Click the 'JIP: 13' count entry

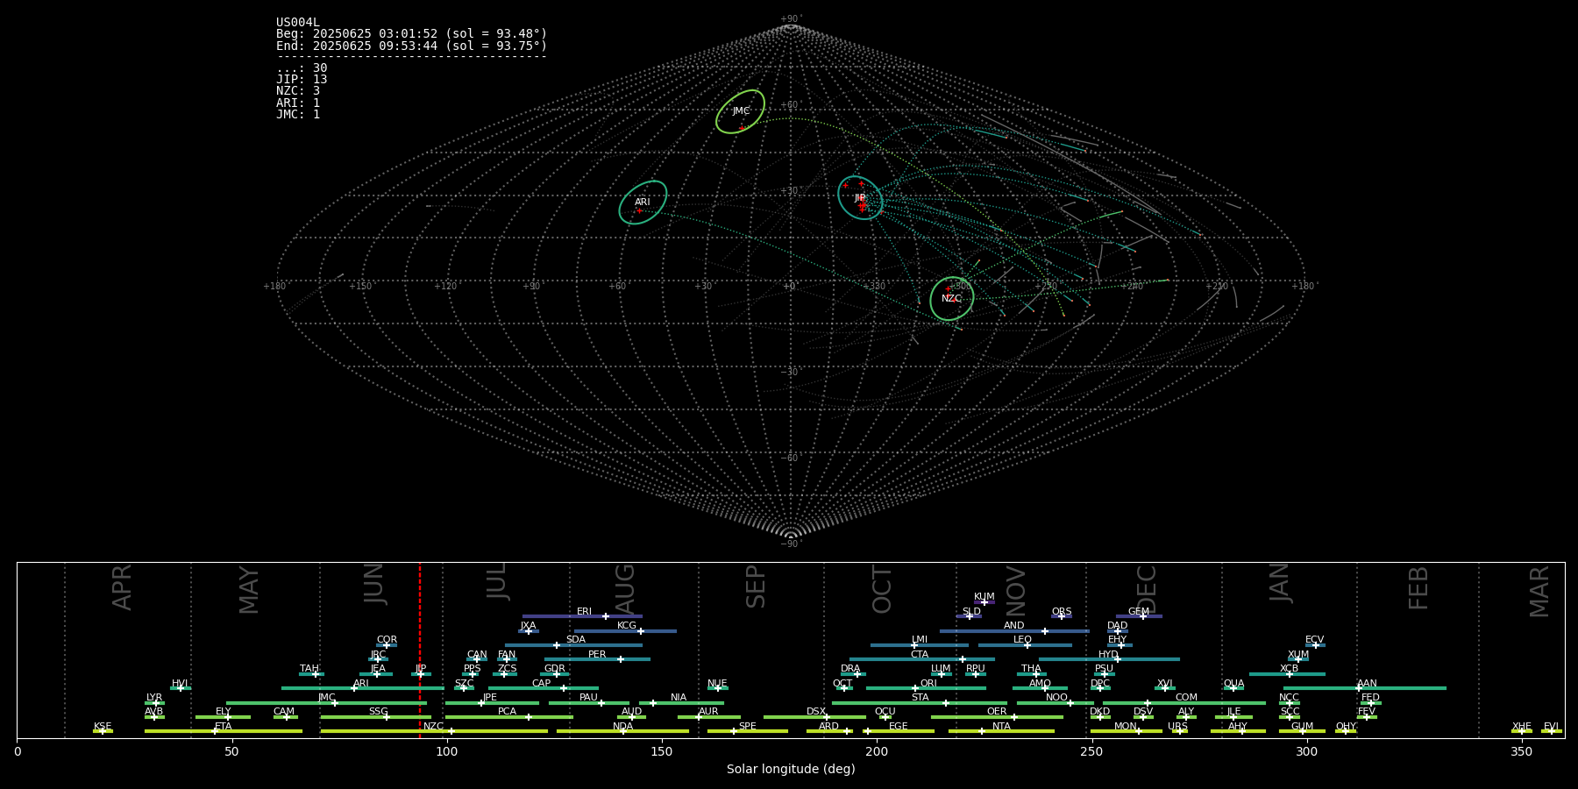pyautogui.click(x=302, y=80)
